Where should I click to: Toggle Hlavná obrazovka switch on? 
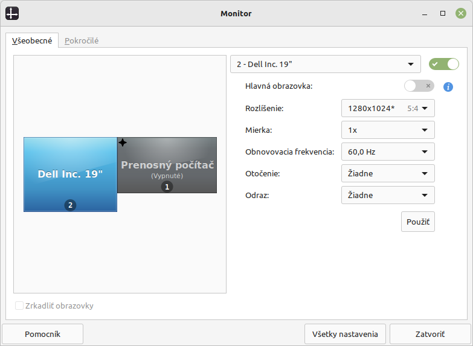(419, 86)
